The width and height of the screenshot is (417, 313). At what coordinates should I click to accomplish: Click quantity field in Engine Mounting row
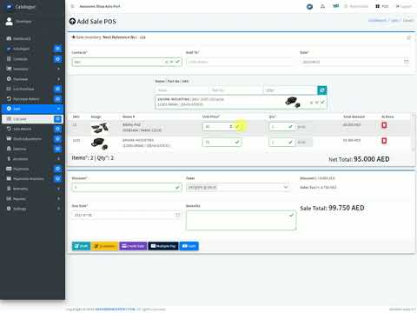[282, 142]
